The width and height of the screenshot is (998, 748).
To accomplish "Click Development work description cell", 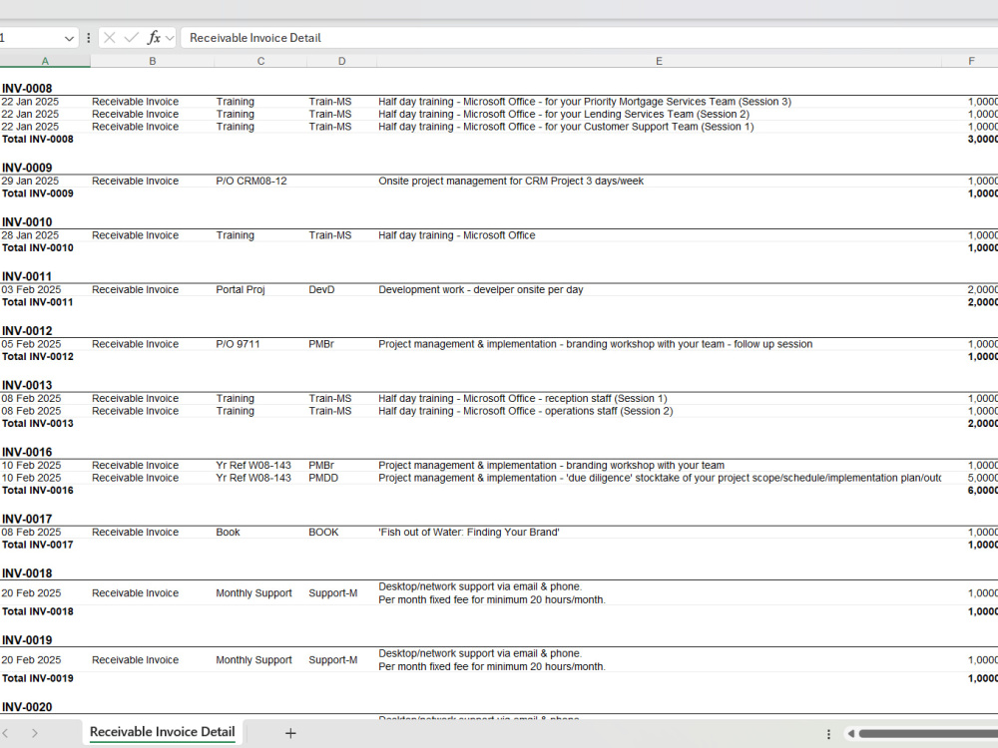I will (x=481, y=290).
